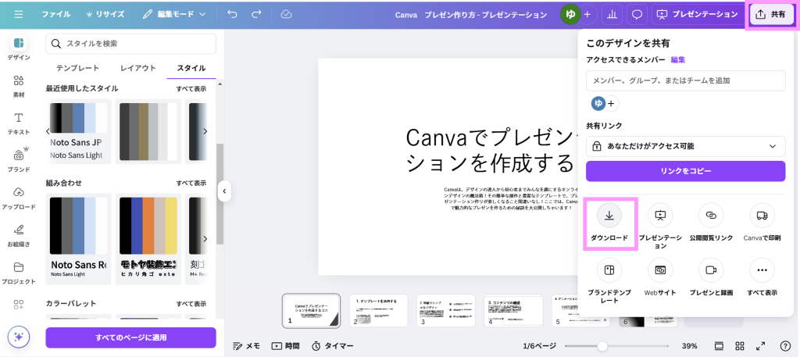Open the Webサイト share option
800x357 pixels.
point(660,270)
